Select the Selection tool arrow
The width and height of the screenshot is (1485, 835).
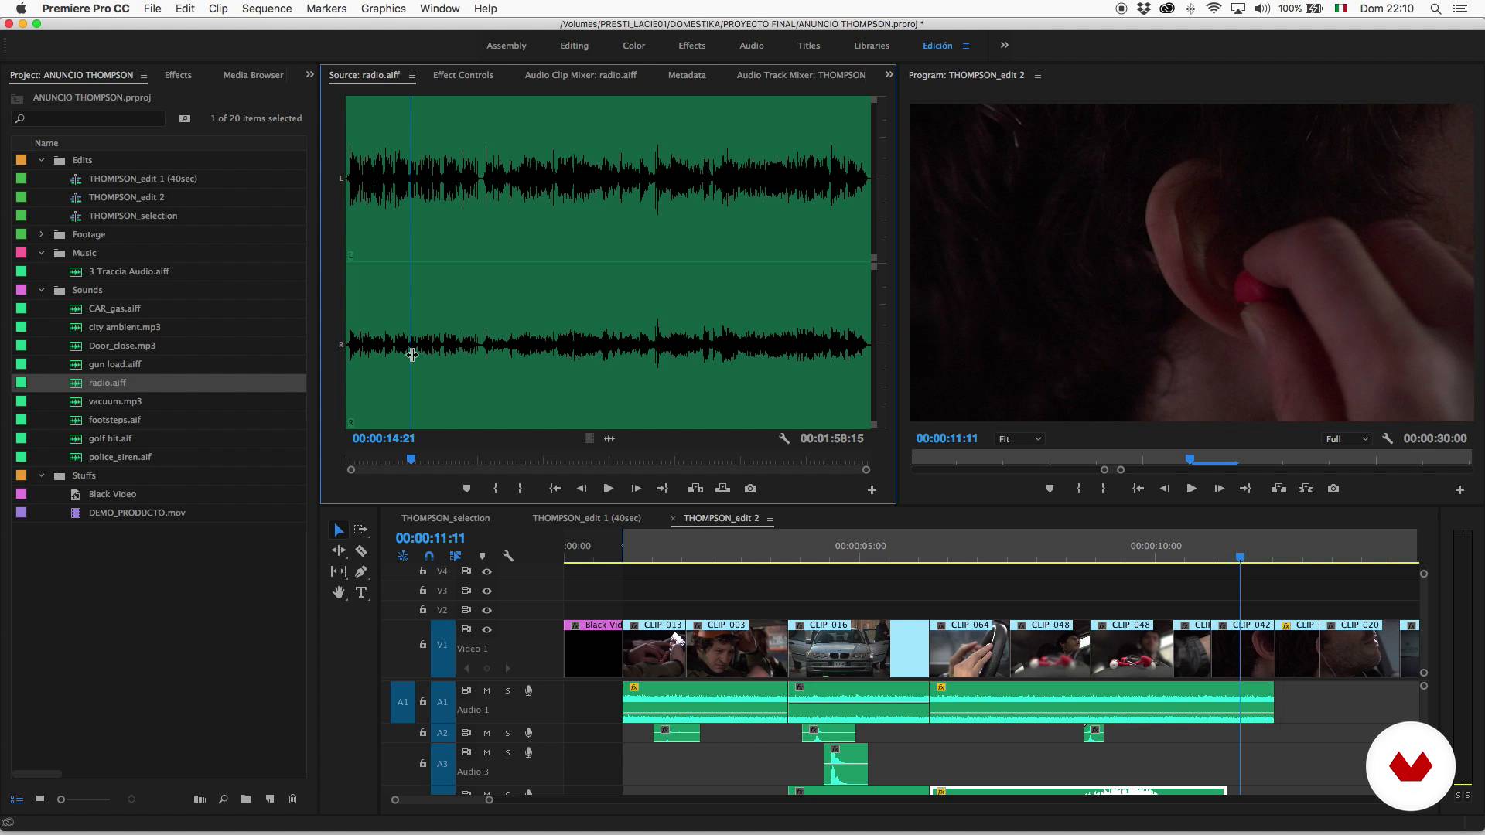[338, 530]
